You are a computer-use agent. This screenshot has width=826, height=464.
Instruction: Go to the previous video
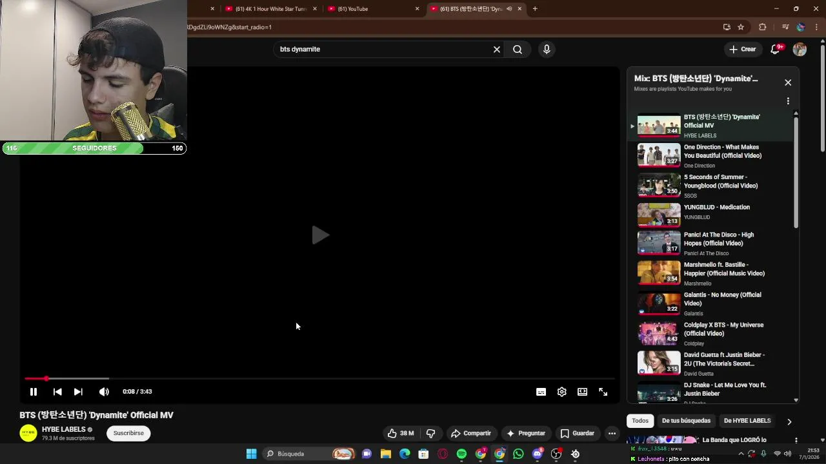57,392
